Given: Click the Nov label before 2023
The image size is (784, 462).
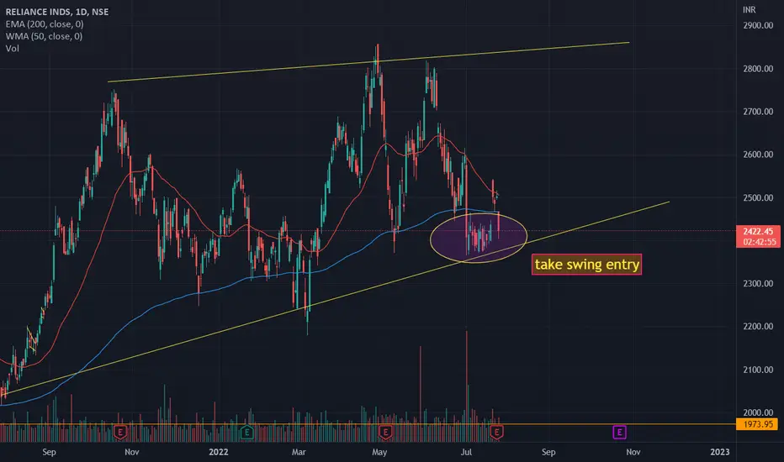Looking at the screenshot, I should click(x=633, y=452).
